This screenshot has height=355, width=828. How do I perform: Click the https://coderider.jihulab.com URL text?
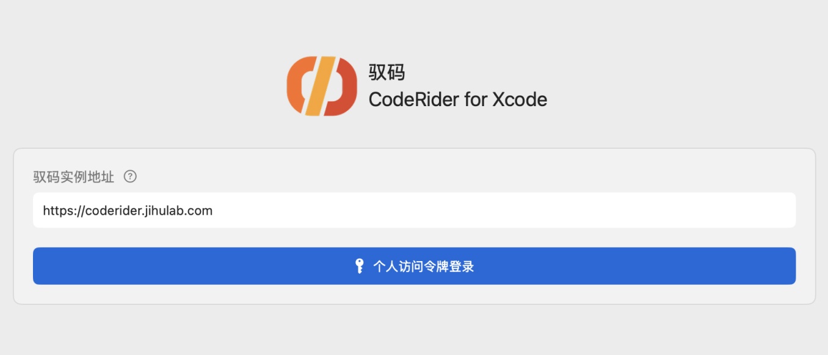(128, 211)
